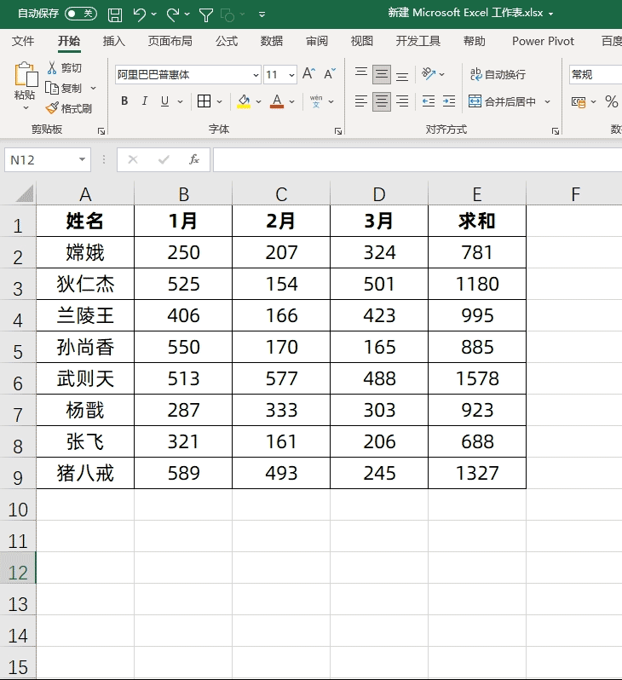This screenshot has height=680, width=622.
Task: Switch to the 页面布局 tab
Action: pos(170,41)
